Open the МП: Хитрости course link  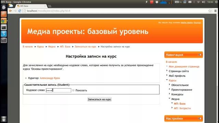click(x=182, y=108)
